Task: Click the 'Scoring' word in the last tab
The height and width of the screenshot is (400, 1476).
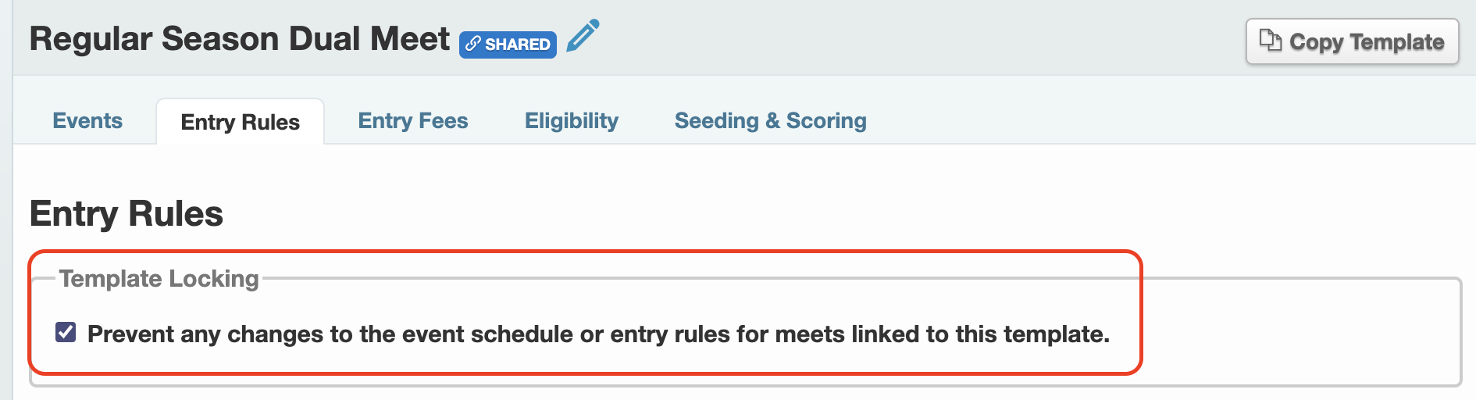Action: tap(826, 121)
